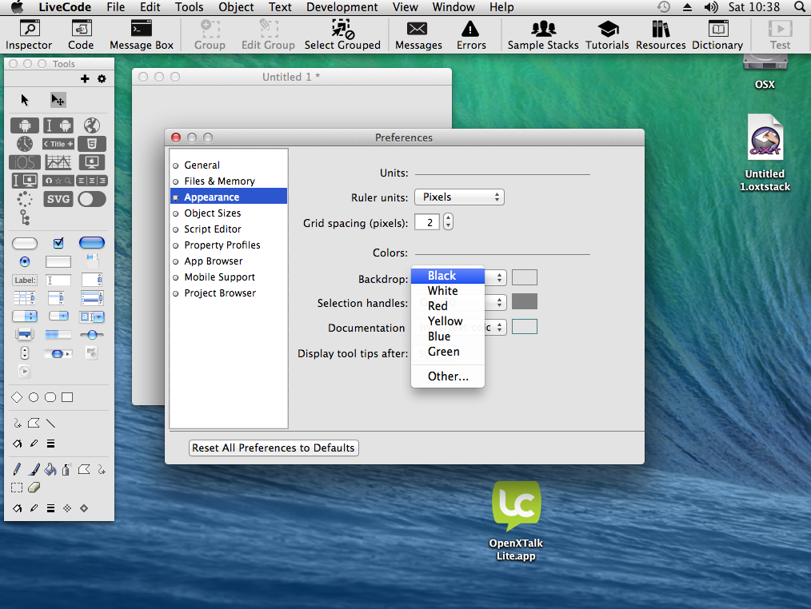Pick the Label field control
This screenshot has width=811, height=609.
(x=24, y=281)
